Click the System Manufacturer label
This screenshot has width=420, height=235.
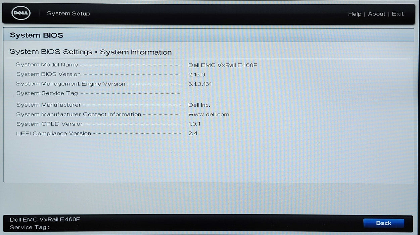coord(48,105)
